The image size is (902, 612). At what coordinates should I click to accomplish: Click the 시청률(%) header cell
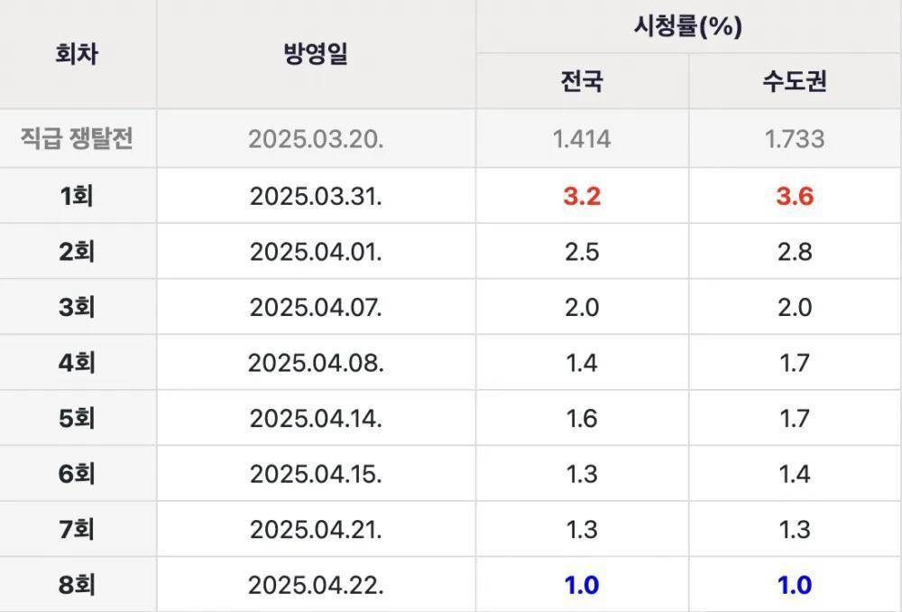687,27
